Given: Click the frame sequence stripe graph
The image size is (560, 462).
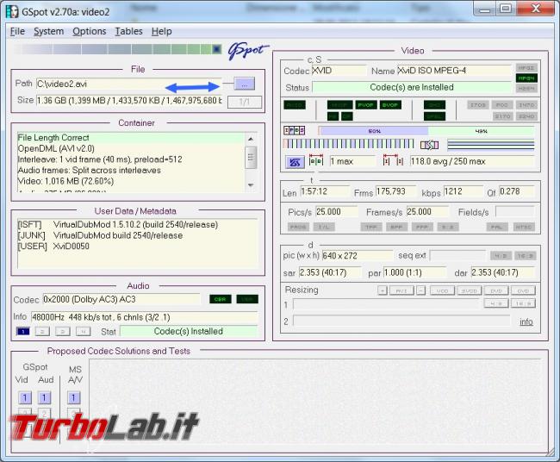Looking at the screenshot, I should pos(349,144).
